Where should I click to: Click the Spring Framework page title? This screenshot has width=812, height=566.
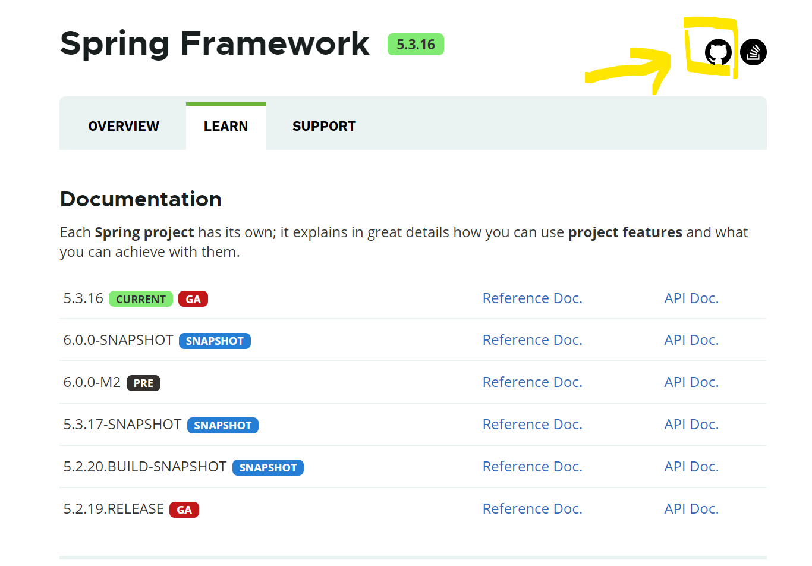coord(215,44)
